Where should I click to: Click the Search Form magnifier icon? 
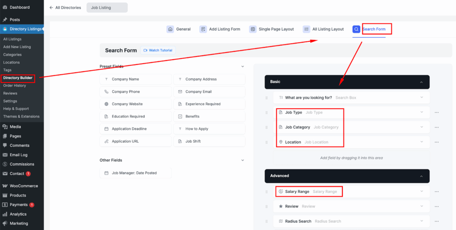pos(356,29)
